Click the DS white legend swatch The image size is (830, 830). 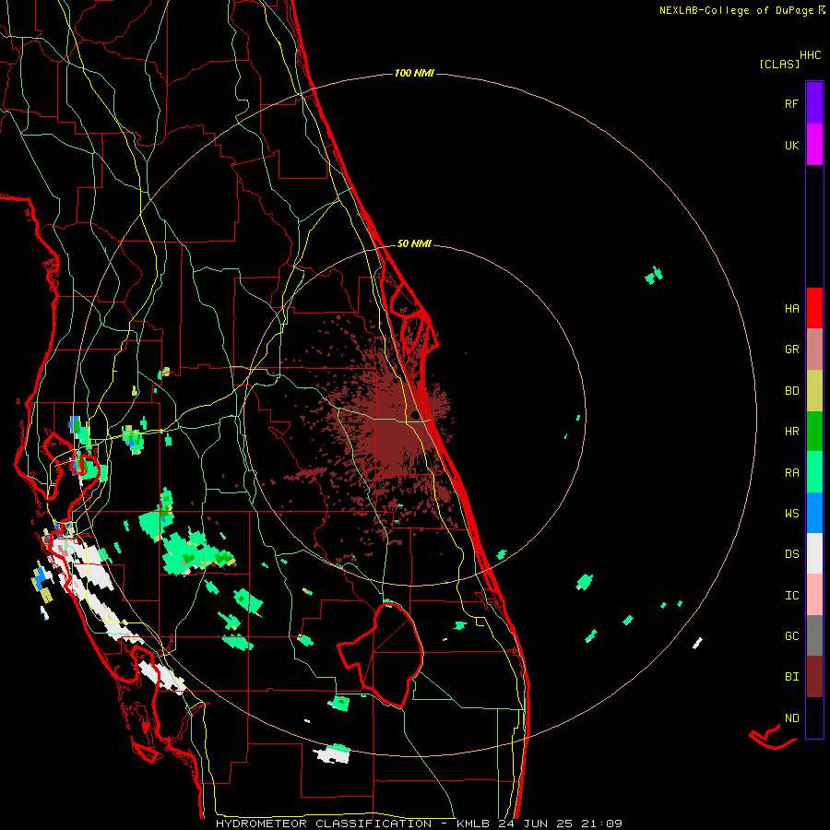814,553
